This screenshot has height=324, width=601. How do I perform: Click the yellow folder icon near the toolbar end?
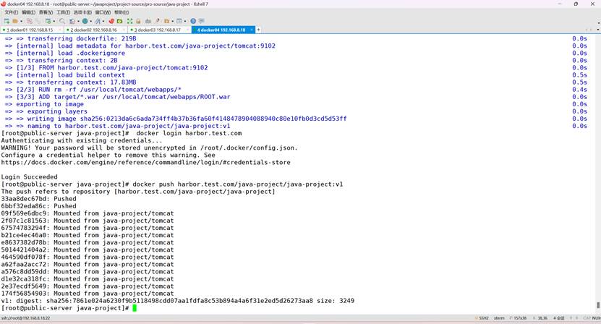click(x=167, y=21)
